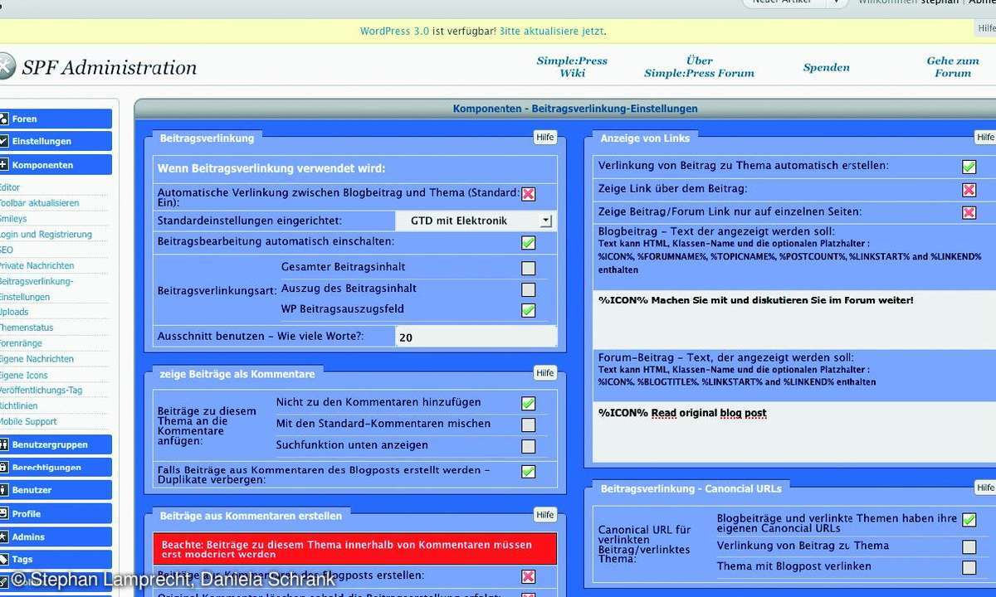996x597 pixels.
Task: Open Hilfe for the Anzeige von Links panel
Action: coord(985,137)
